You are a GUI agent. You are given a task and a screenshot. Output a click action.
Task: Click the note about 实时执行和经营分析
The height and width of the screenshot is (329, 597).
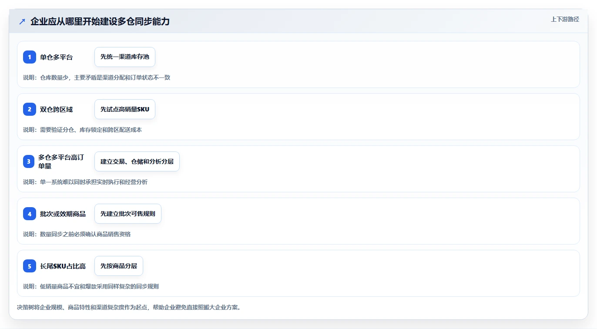point(85,182)
